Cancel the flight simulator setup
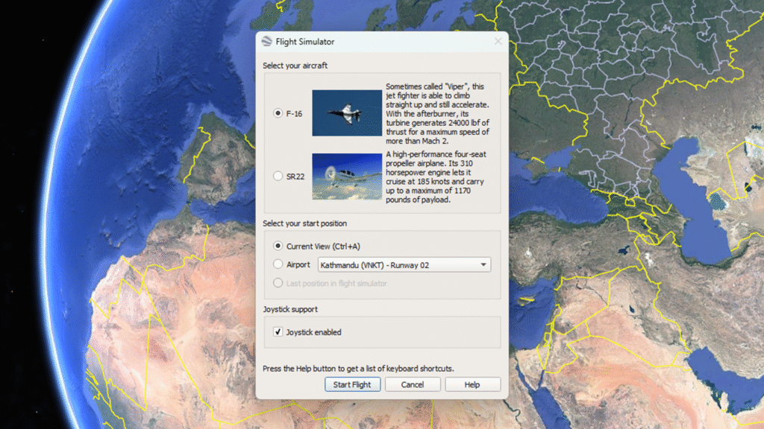The height and width of the screenshot is (429, 764). 412,384
